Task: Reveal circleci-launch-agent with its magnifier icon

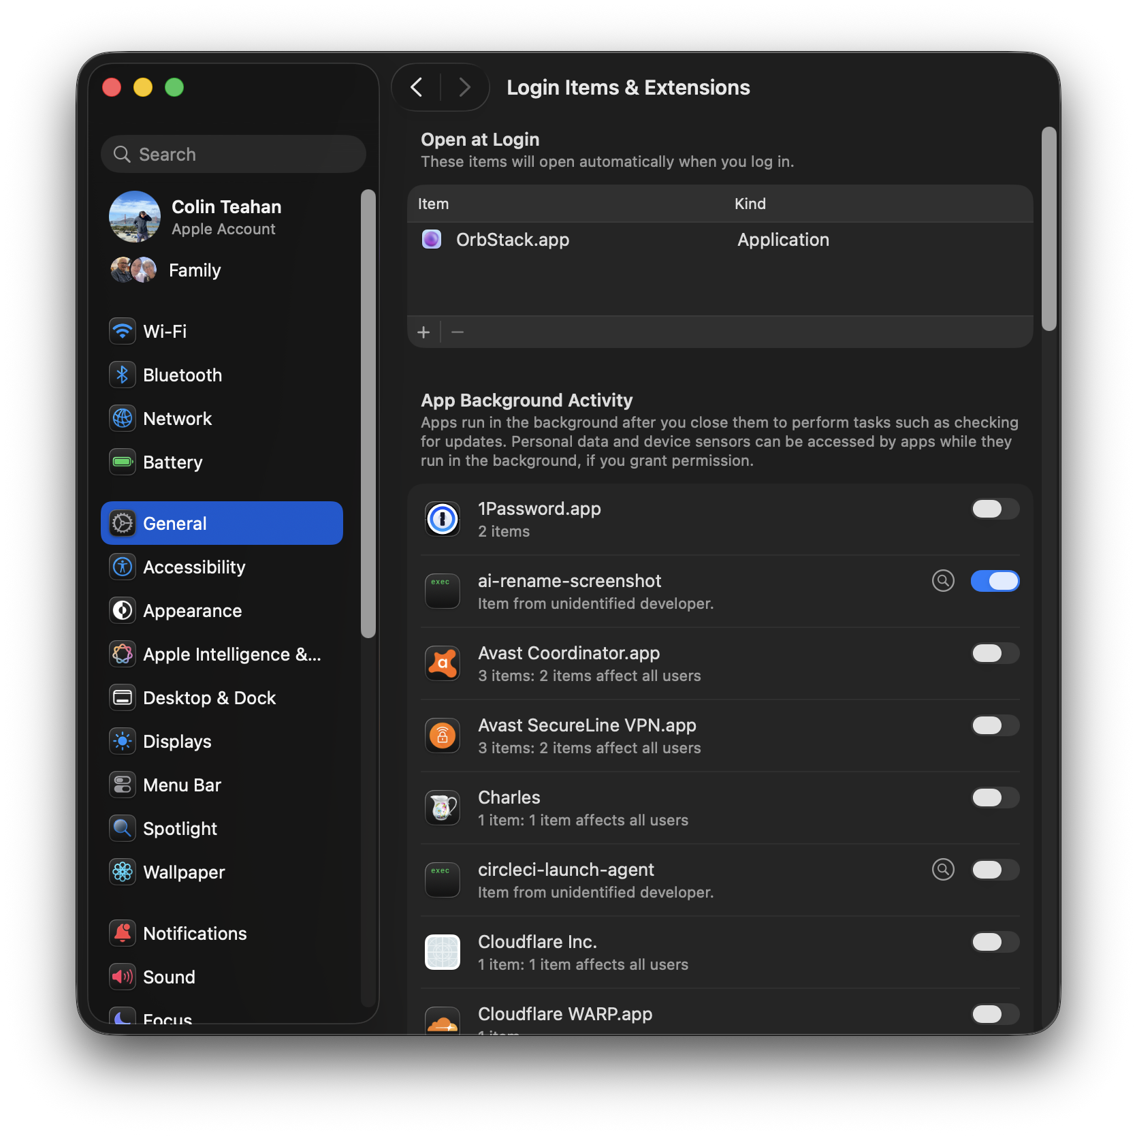Action: 943,869
